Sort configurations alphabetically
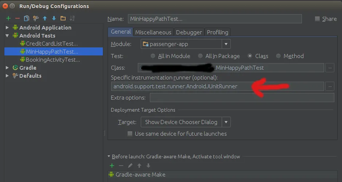The width and height of the screenshot is (342, 182). (x=72, y=18)
